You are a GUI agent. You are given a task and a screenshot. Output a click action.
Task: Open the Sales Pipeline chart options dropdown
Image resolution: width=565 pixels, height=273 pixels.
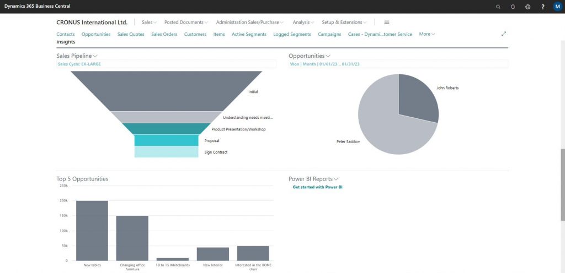coord(95,56)
